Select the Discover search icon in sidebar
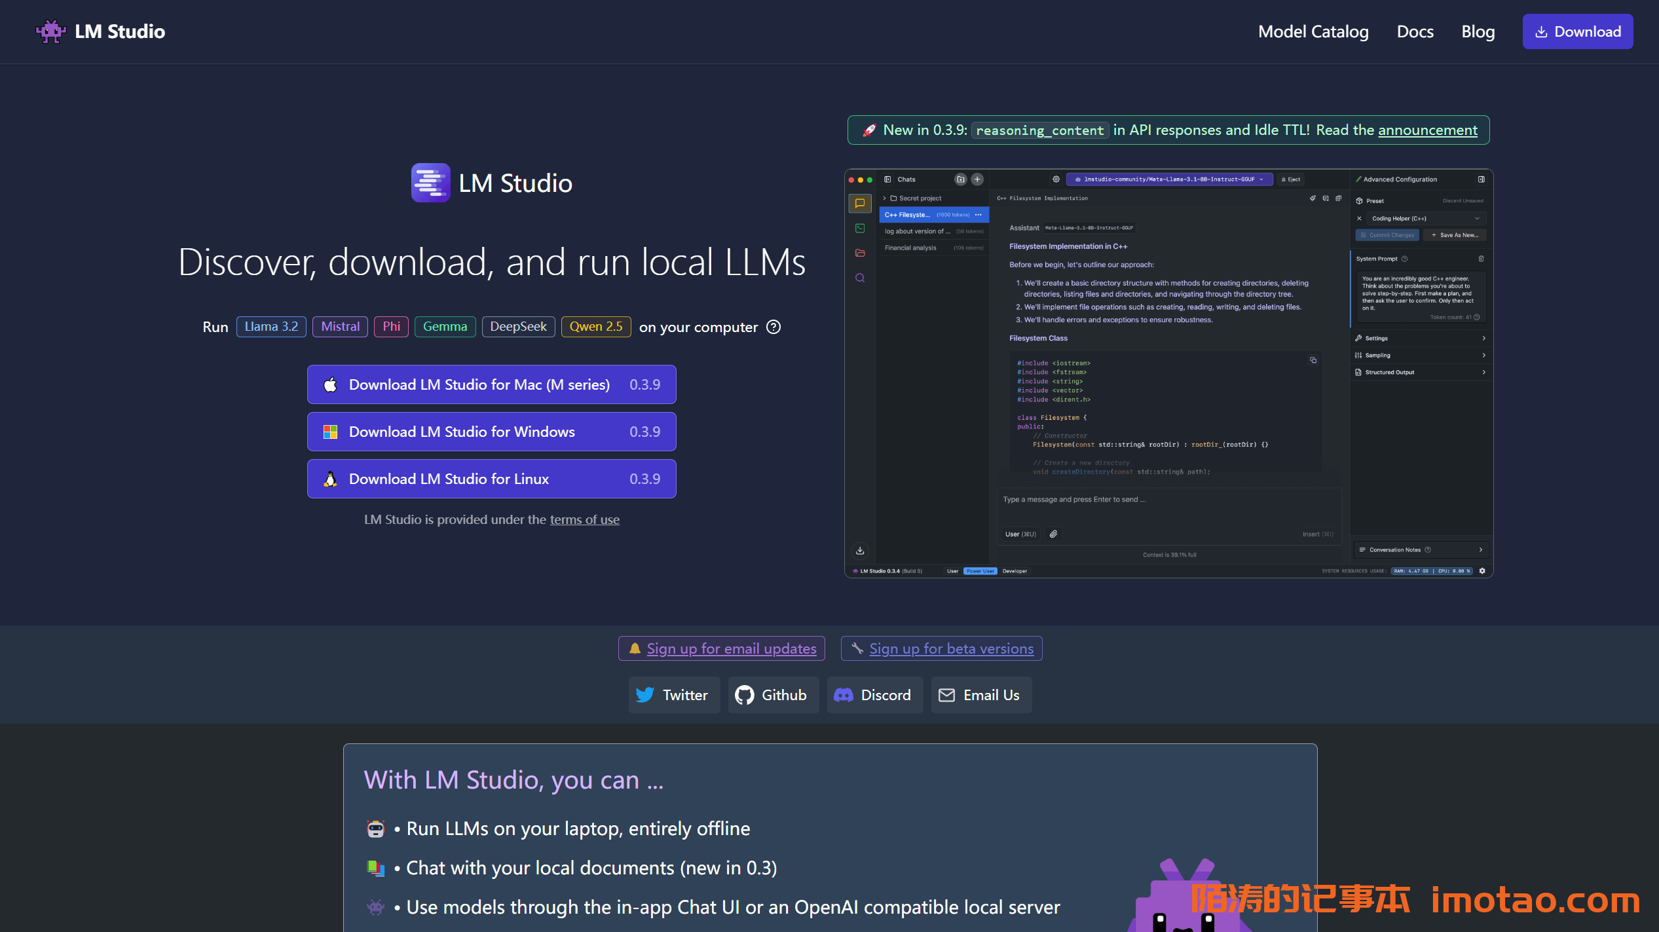Image resolution: width=1659 pixels, height=932 pixels. [x=860, y=278]
